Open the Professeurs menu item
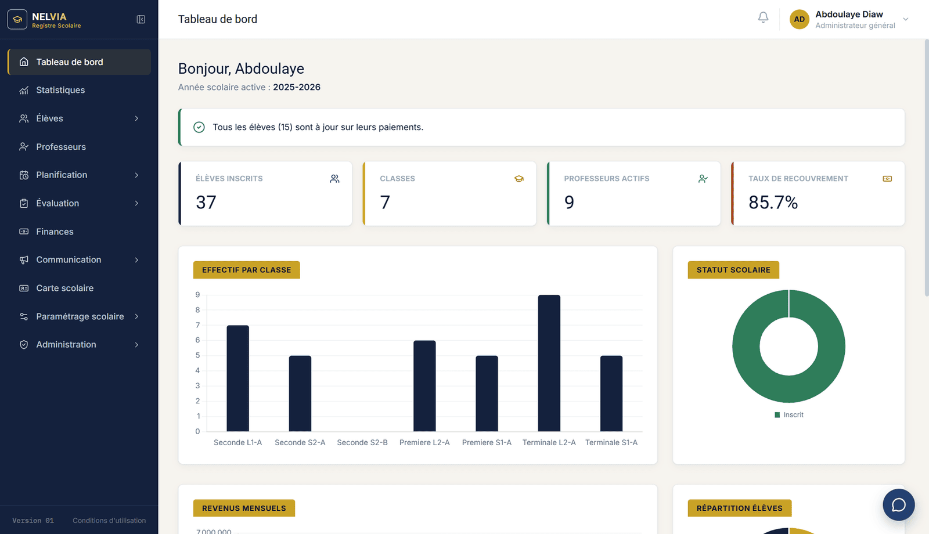Image resolution: width=929 pixels, height=534 pixels. (79, 147)
